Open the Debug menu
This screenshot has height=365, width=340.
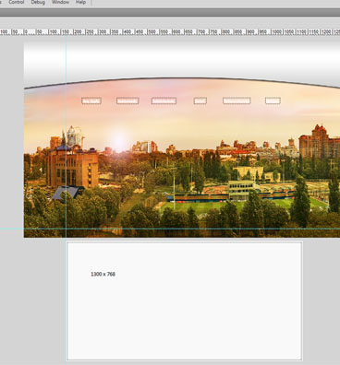38,2
